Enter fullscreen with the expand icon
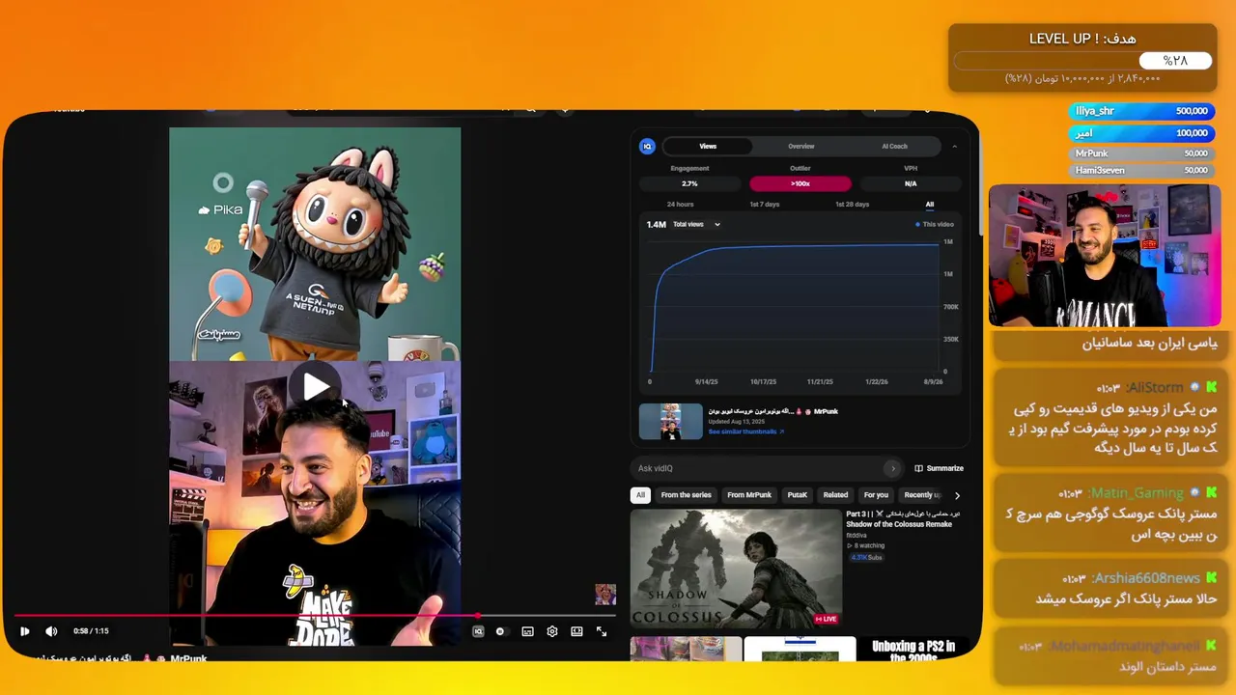Viewport: 1236px width, 695px height. 602,631
